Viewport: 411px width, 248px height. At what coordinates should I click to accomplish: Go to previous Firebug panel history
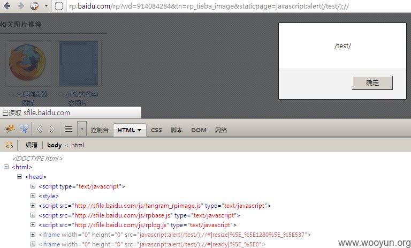click(40, 129)
